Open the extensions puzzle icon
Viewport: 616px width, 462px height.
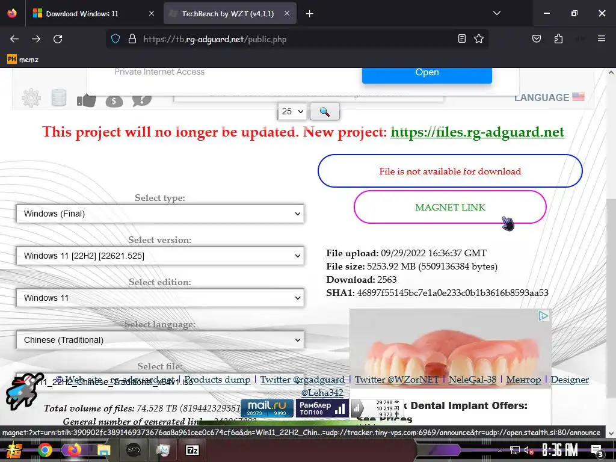(x=558, y=38)
